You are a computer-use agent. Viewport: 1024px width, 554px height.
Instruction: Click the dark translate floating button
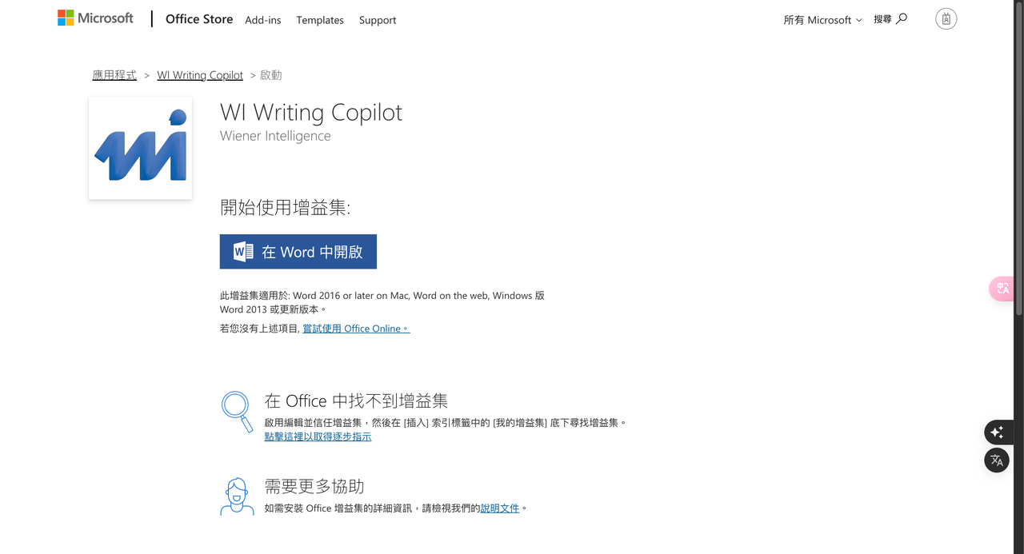(997, 460)
